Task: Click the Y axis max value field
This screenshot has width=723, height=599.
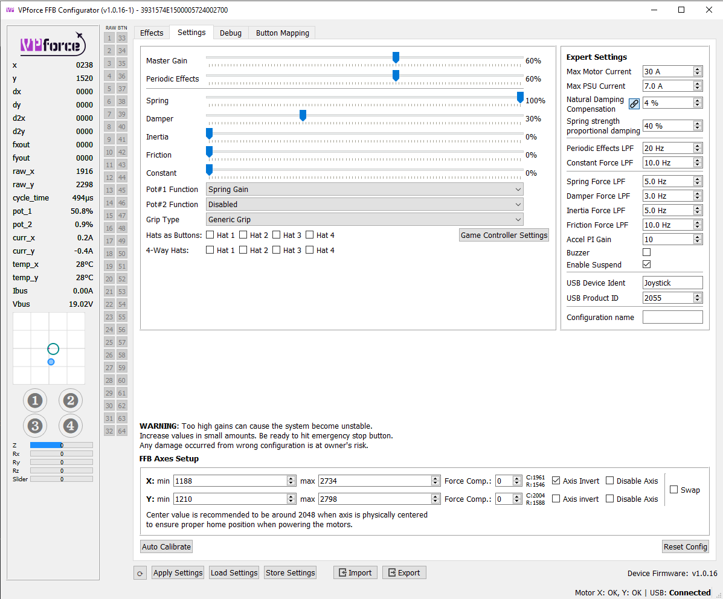Action: (379, 499)
